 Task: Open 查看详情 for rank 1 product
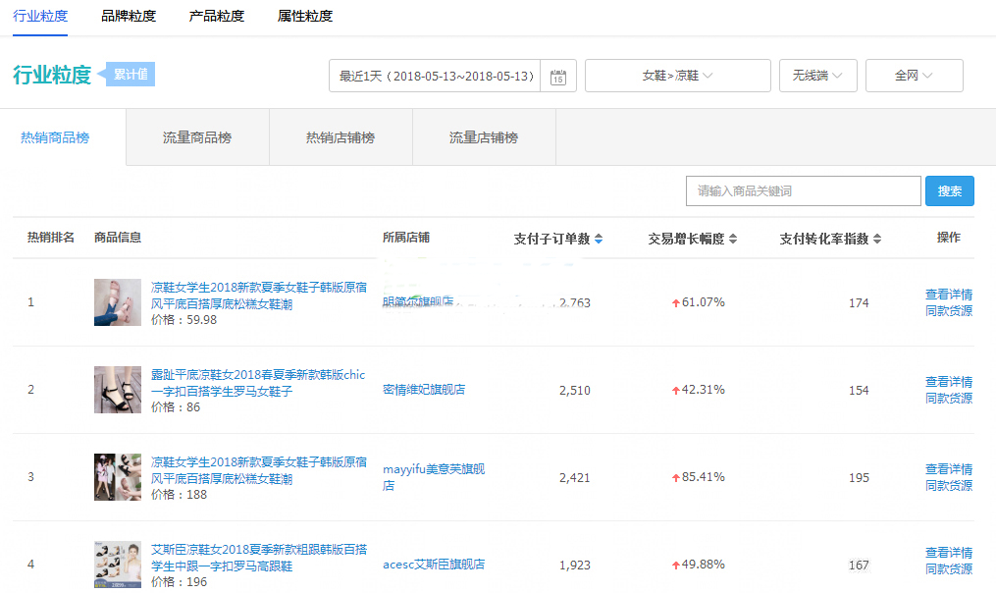coord(948,295)
